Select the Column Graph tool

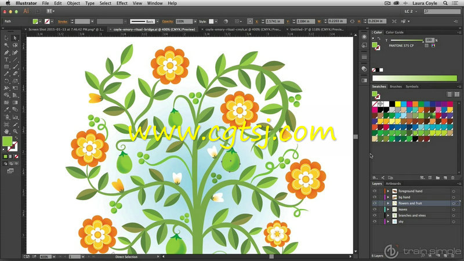pyautogui.click(x=15, y=117)
